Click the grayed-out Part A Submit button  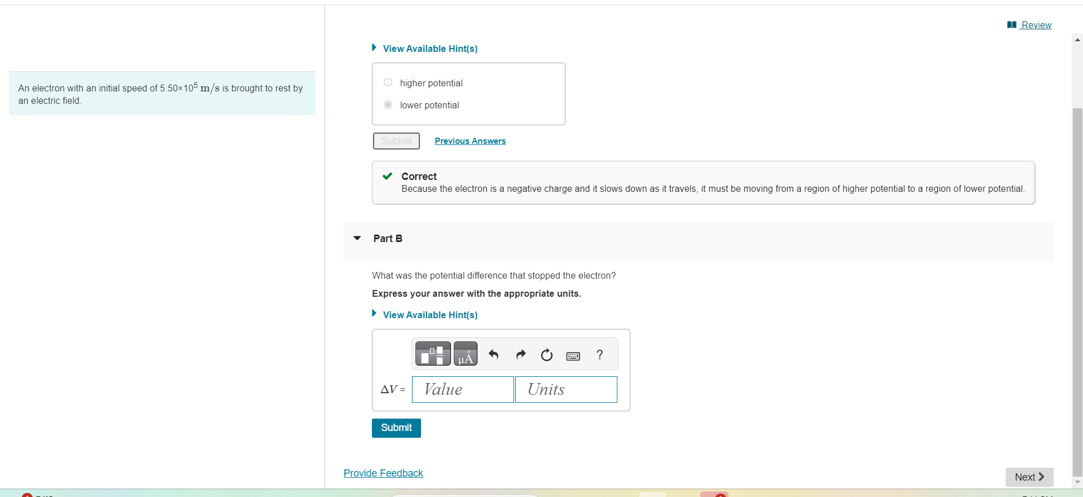(x=396, y=141)
